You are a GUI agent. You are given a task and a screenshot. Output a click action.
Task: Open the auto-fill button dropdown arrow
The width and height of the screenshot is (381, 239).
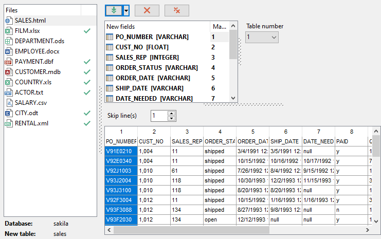tap(126, 10)
